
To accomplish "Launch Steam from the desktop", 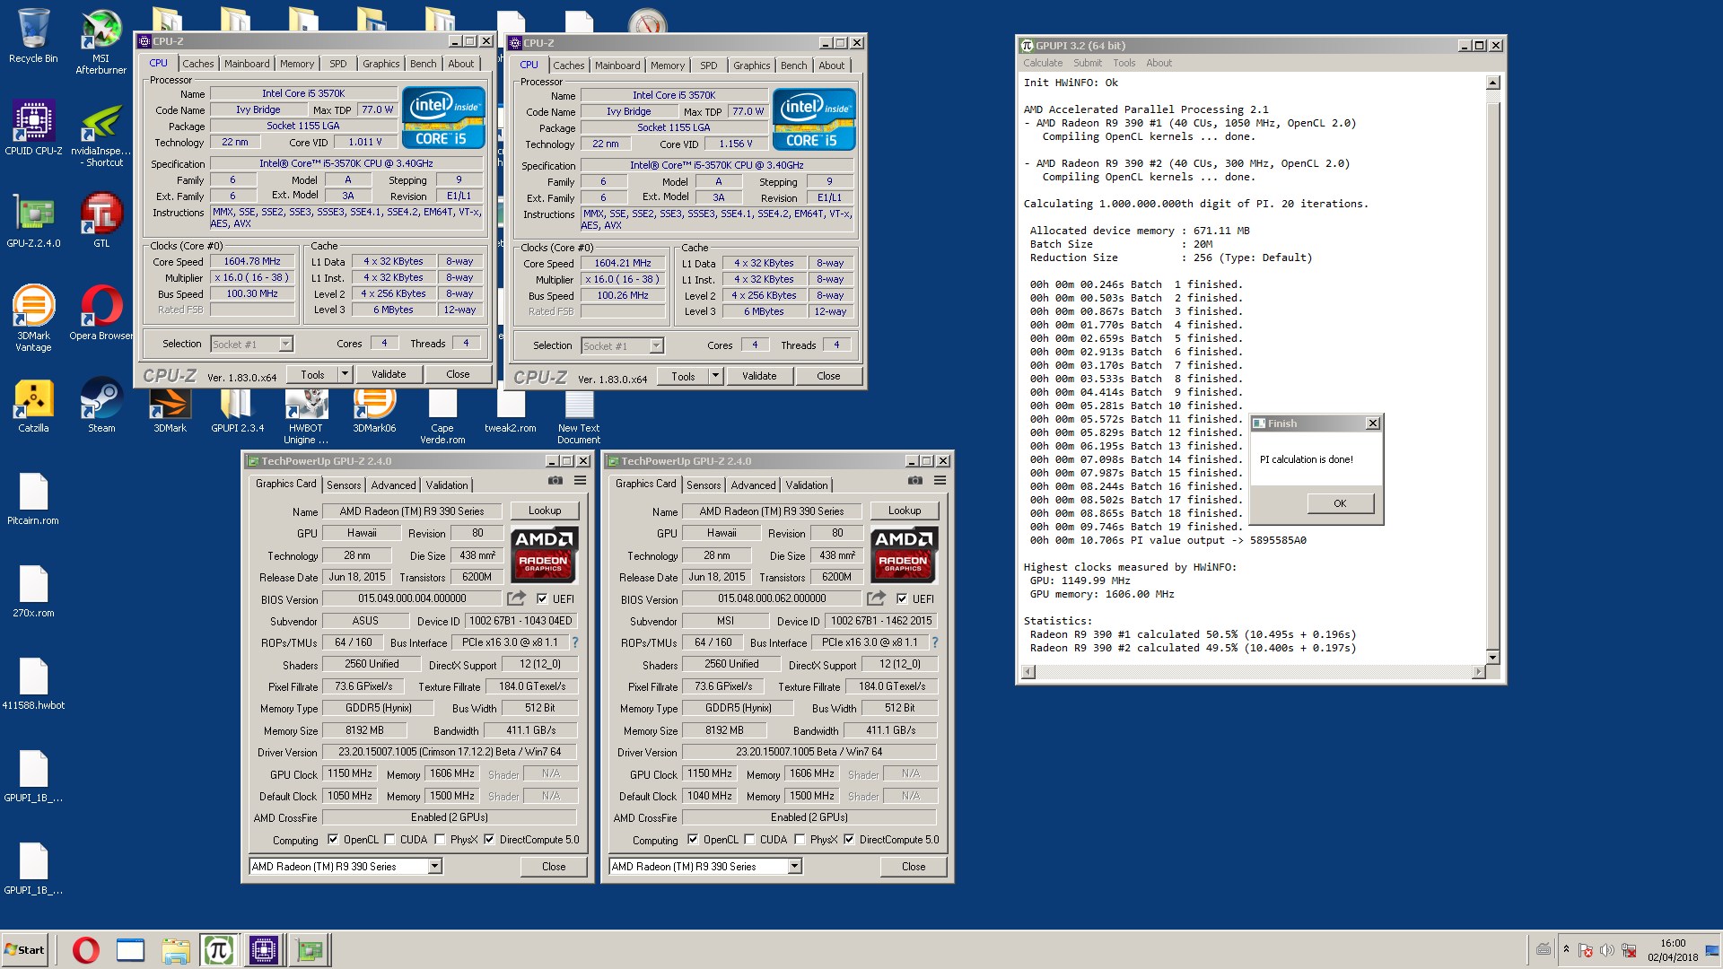I will (x=101, y=406).
